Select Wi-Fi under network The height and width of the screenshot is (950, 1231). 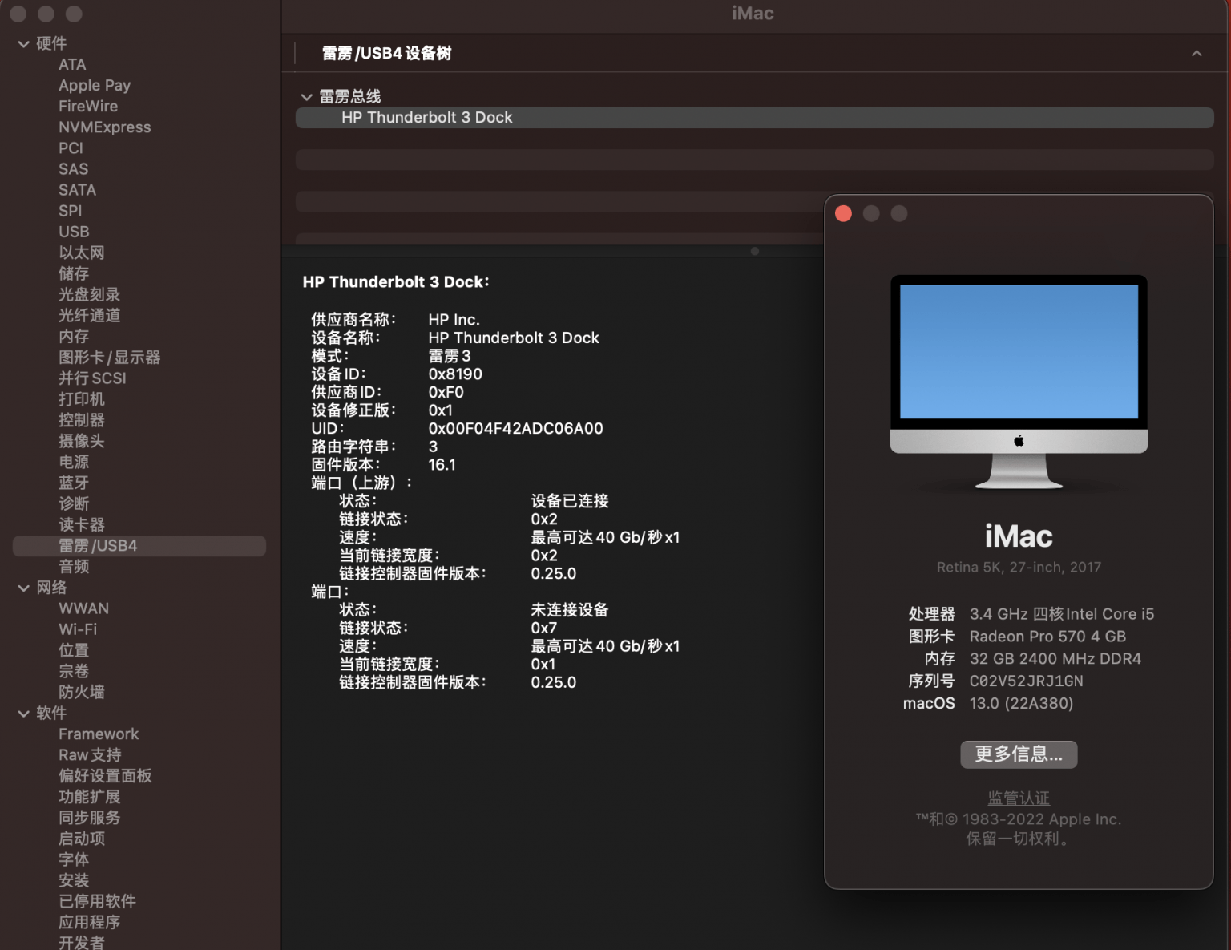click(x=78, y=629)
